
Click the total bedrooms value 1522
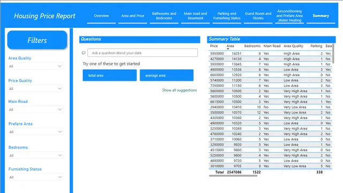[256, 172]
